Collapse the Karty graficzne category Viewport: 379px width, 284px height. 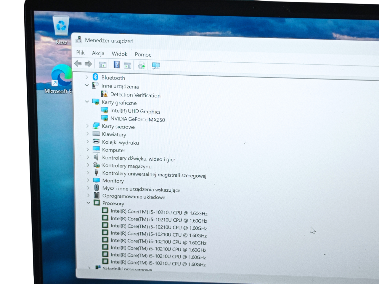[x=87, y=101]
